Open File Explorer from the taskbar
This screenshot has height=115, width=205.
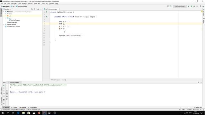[x=23, y=113]
